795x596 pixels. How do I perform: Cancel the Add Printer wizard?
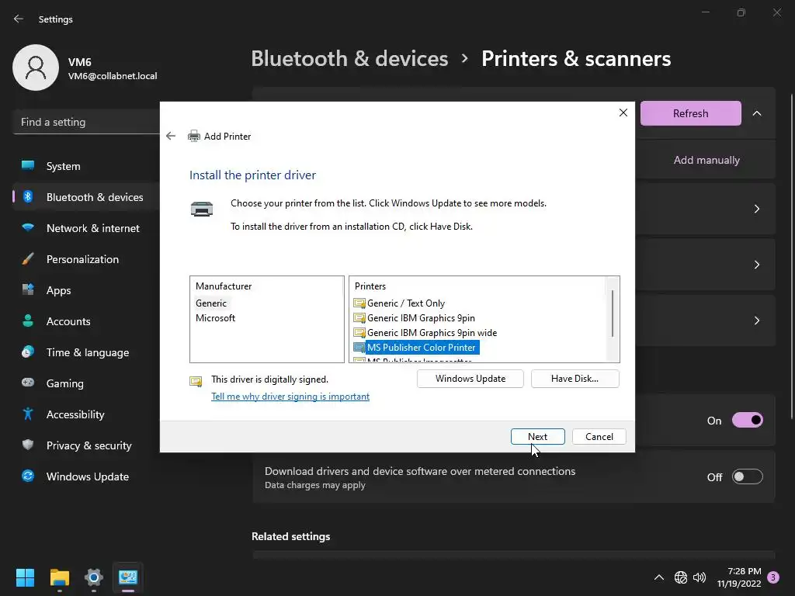(599, 436)
